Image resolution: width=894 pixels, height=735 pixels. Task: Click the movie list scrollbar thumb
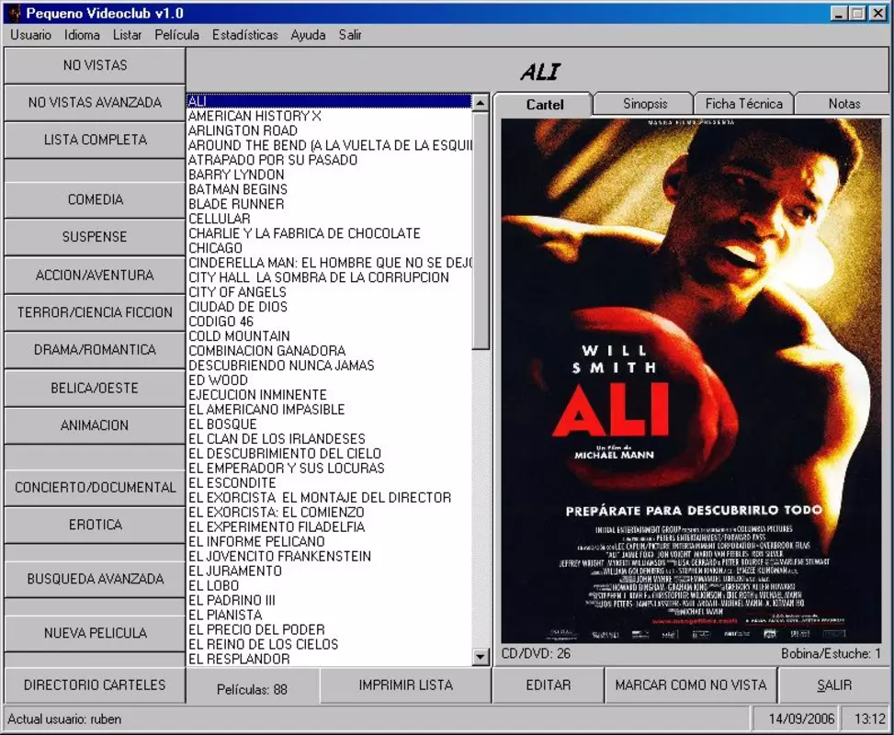click(x=481, y=231)
